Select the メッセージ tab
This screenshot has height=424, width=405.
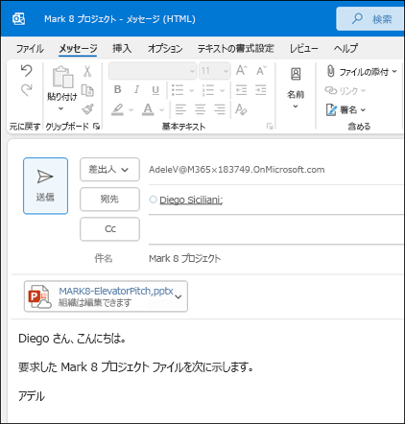point(78,48)
